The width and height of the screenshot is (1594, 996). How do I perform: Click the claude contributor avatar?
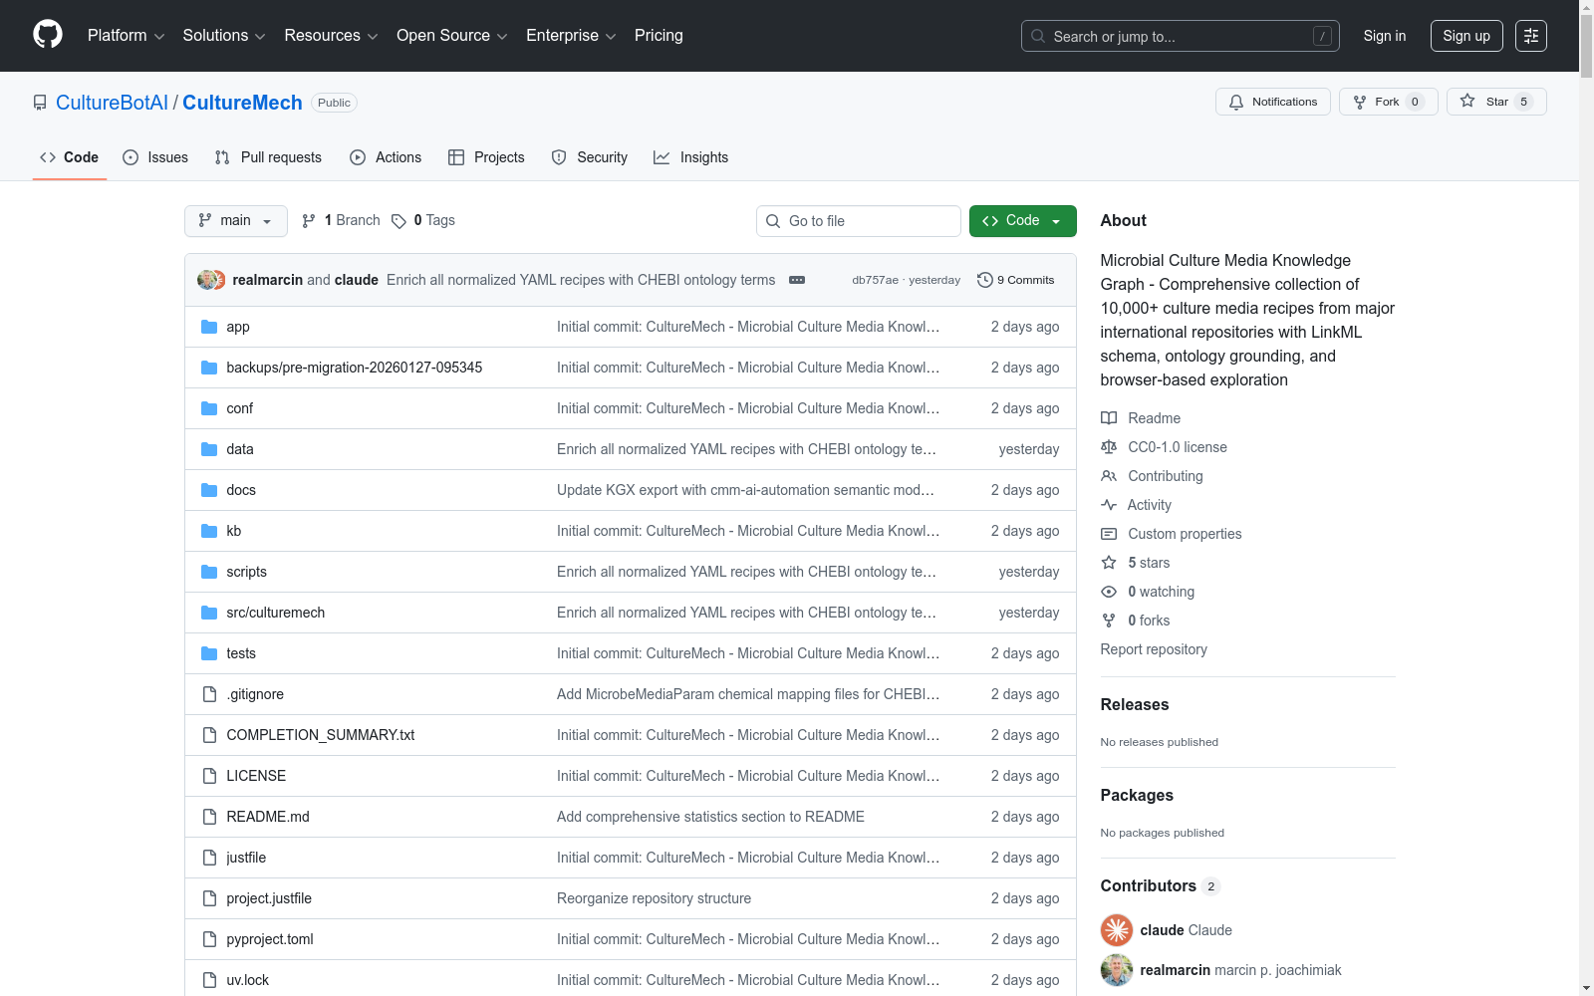(x=1117, y=930)
